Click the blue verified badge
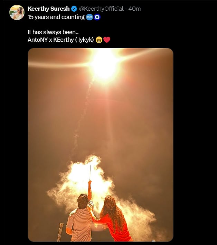 pos(74,9)
